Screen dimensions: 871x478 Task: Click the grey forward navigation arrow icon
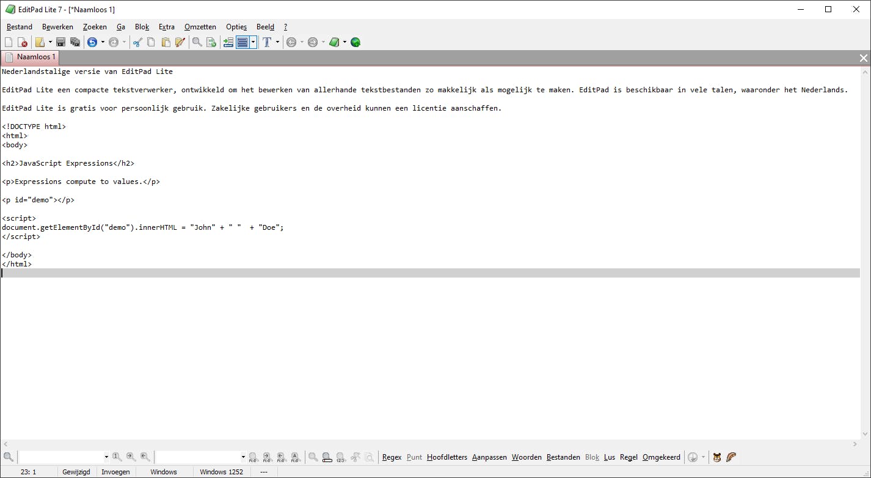tap(313, 42)
